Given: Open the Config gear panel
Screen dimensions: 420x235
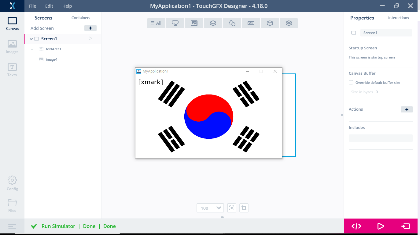Looking at the screenshot, I should coord(12,183).
